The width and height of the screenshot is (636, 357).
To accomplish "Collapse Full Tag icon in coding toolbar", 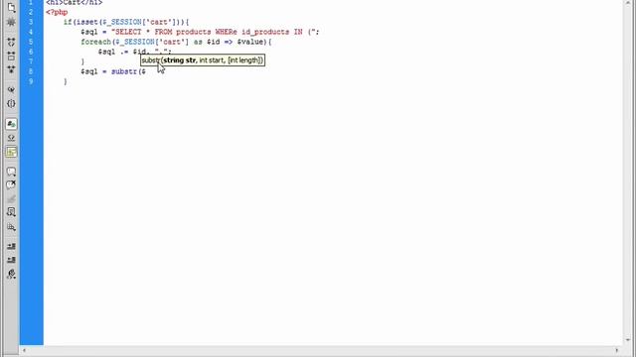I will click(11, 42).
